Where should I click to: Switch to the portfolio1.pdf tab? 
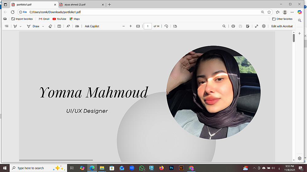(x=33, y=5)
